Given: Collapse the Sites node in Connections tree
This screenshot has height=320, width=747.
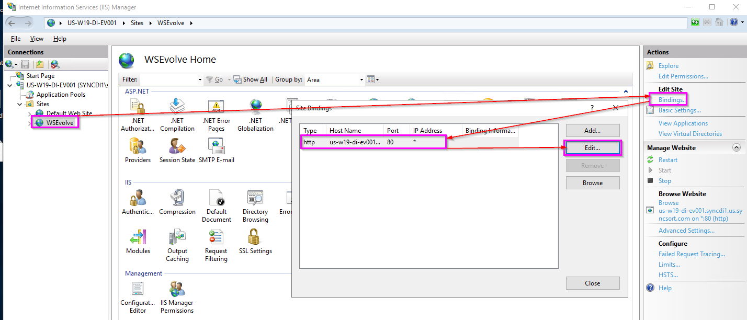Looking at the screenshot, I should 20,104.
